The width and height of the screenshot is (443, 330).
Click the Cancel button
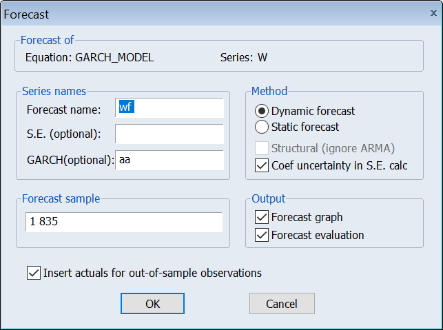point(282,303)
